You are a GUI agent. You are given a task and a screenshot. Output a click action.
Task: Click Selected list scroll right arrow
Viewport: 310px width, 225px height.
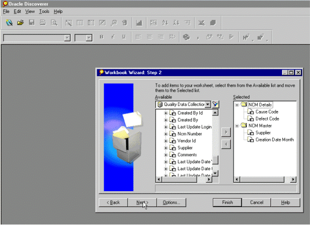(x=293, y=179)
